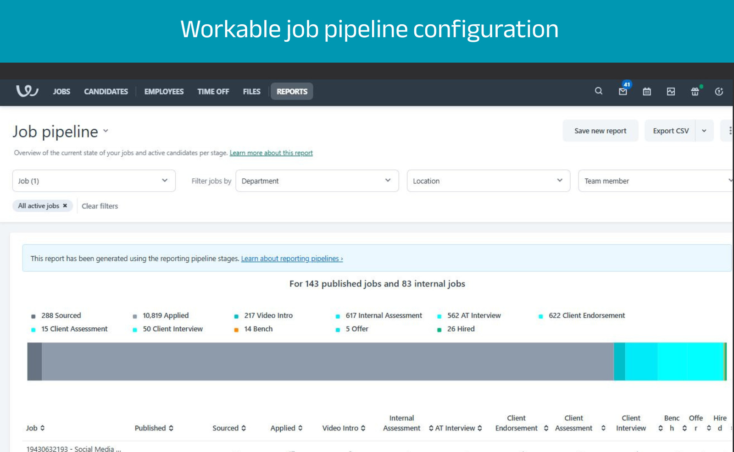Click the Workable logo icon
The height and width of the screenshot is (452, 734).
tap(27, 91)
